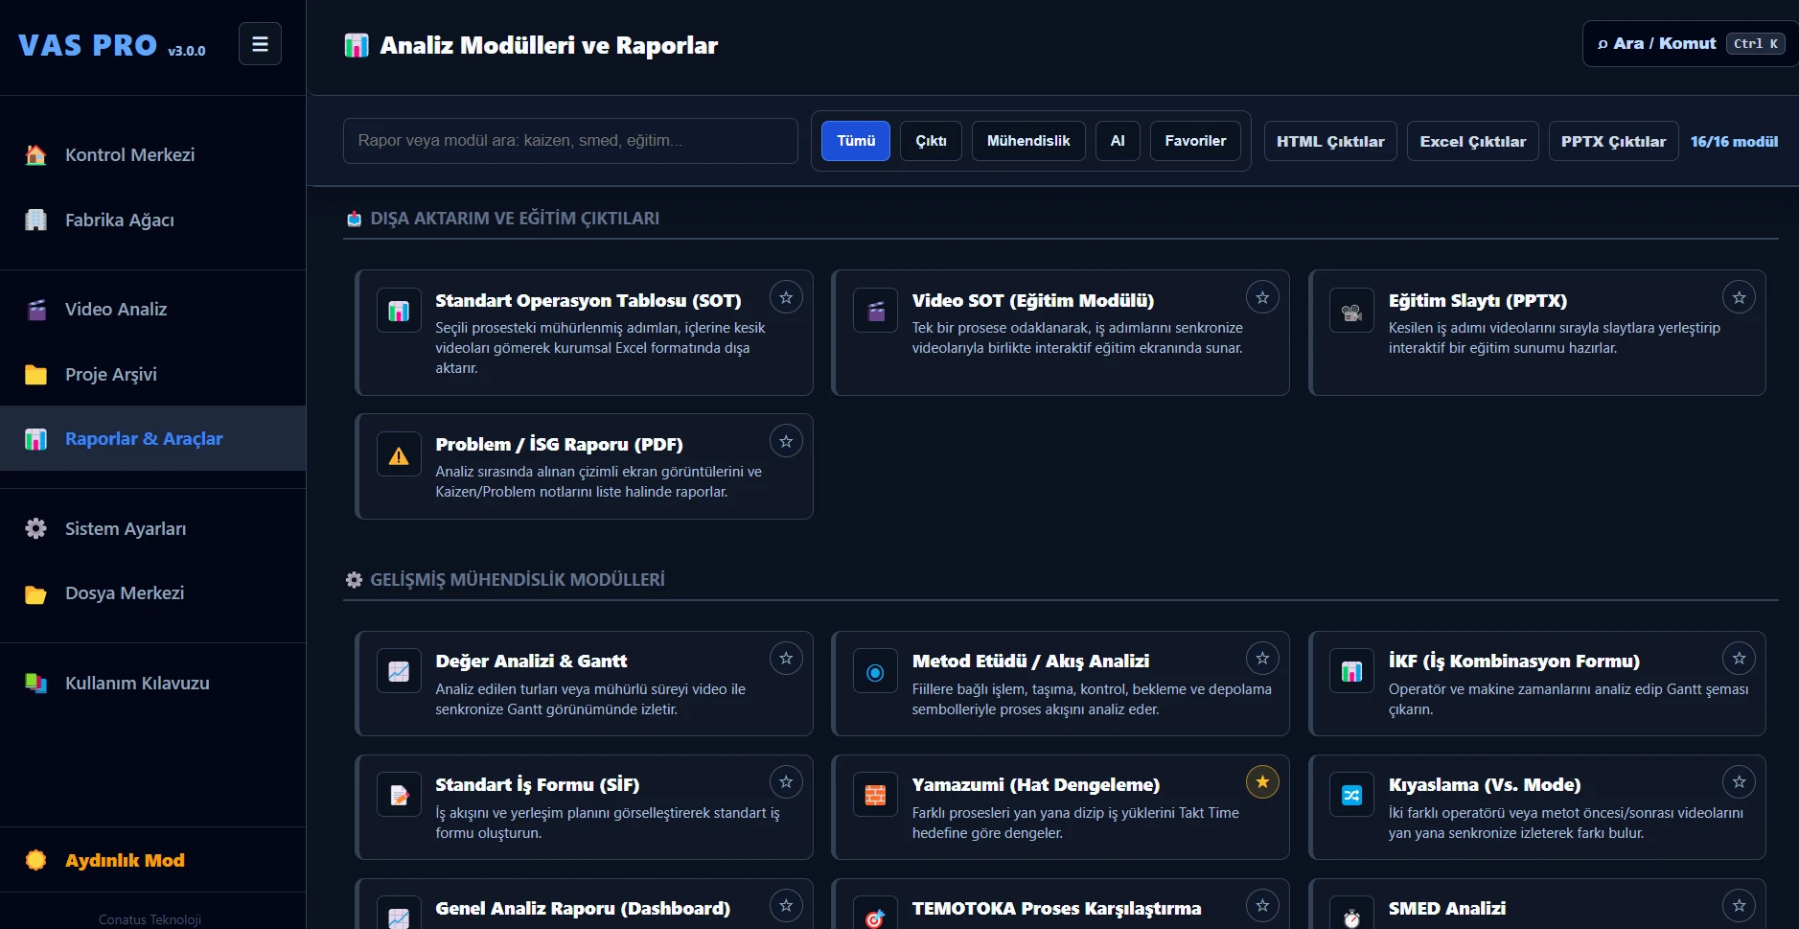The image size is (1799, 929).
Task: Show only AI modules
Action: click(1118, 141)
